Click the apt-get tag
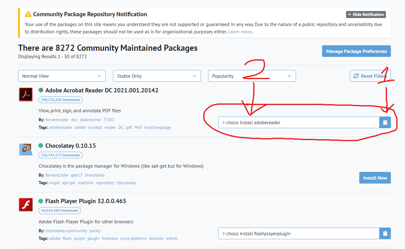The height and width of the screenshot is (249, 405). pyautogui.click(x=69, y=183)
